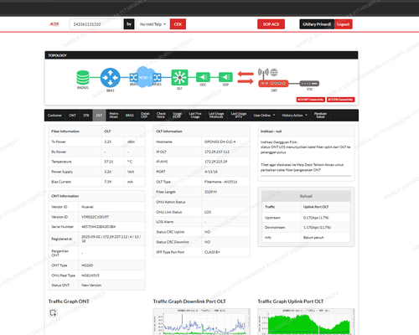Click the gray STB device icon
This screenshot has height=335, width=419.
309,83
